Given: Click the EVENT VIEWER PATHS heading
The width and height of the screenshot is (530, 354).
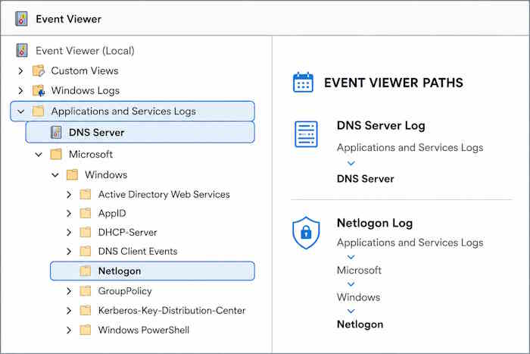Looking at the screenshot, I should (394, 83).
